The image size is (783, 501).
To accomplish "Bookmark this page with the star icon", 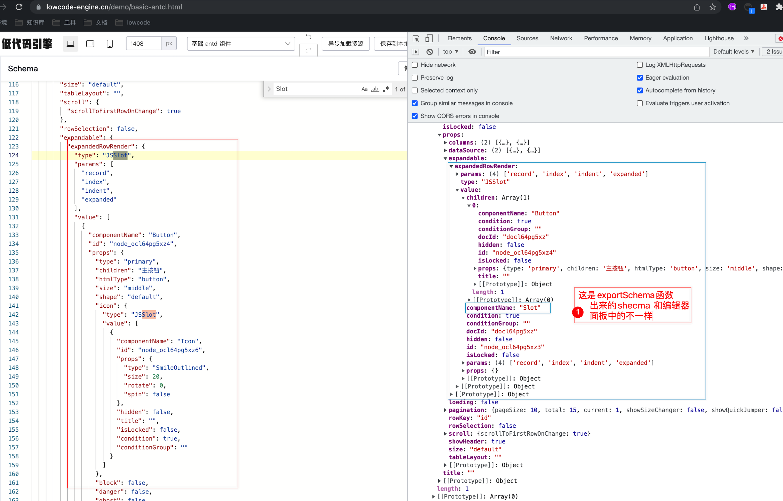I will (x=712, y=7).
